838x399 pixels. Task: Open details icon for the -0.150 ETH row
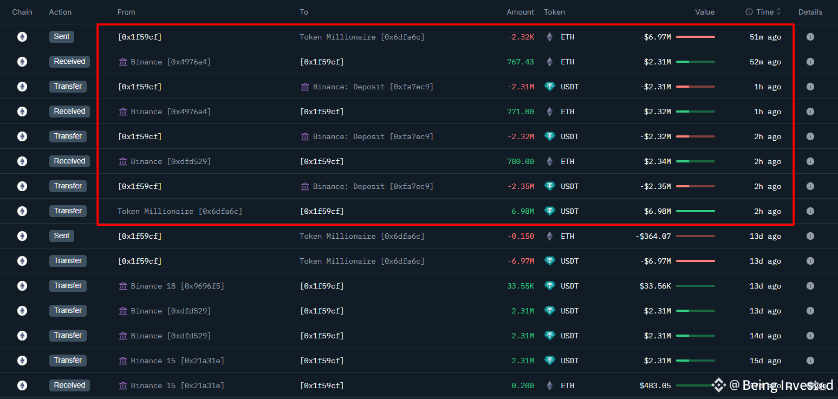tap(810, 236)
